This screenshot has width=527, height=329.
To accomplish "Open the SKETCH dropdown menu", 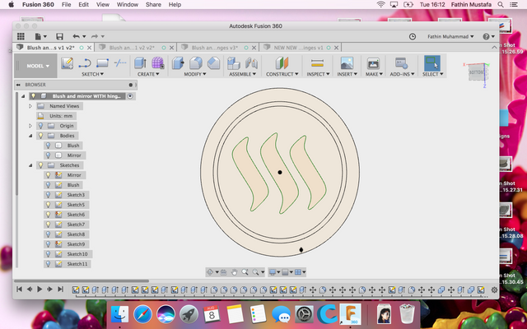I will click(x=92, y=74).
